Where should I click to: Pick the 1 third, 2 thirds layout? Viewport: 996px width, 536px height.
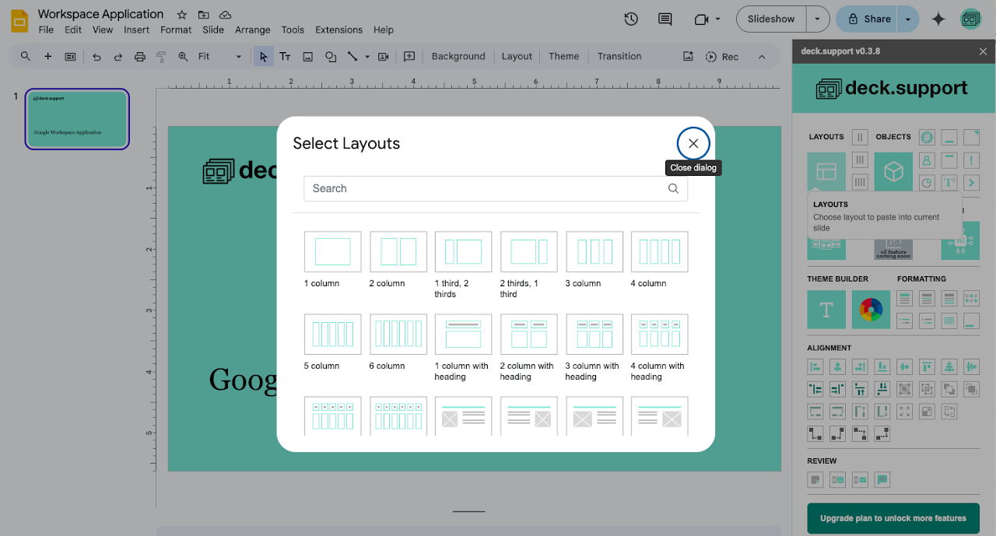[x=463, y=251]
